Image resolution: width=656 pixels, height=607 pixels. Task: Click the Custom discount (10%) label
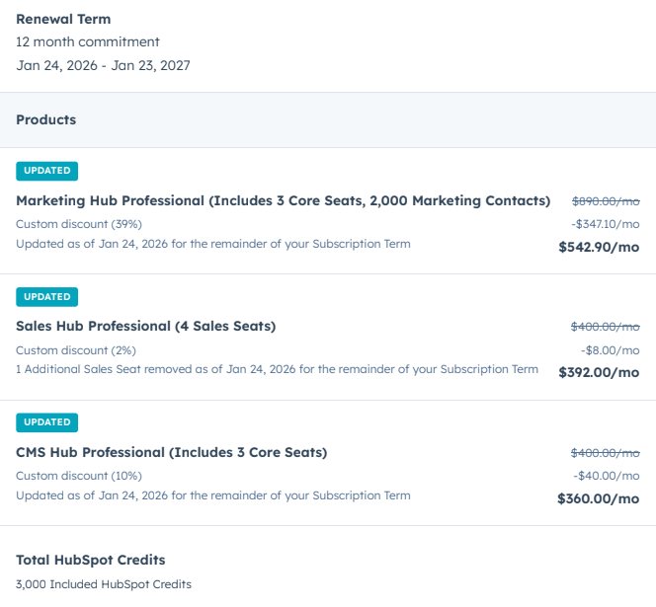tap(79, 476)
